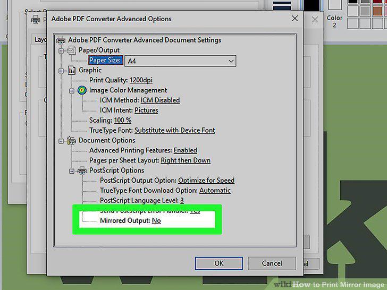This screenshot has height=290, width=387.
Task: Click the printer icon in the Print dialog title bar
Action: pos(36,19)
